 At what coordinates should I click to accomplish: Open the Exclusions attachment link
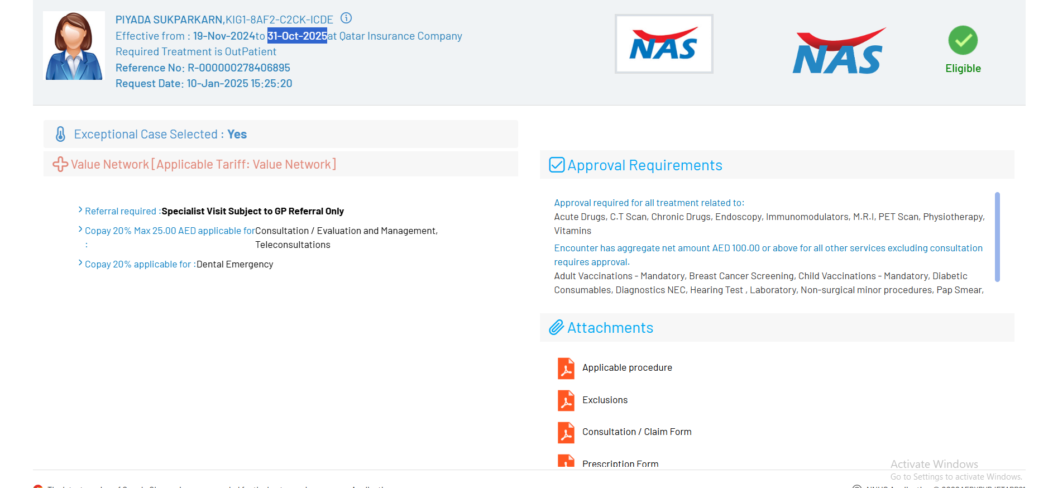click(x=605, y=400)
